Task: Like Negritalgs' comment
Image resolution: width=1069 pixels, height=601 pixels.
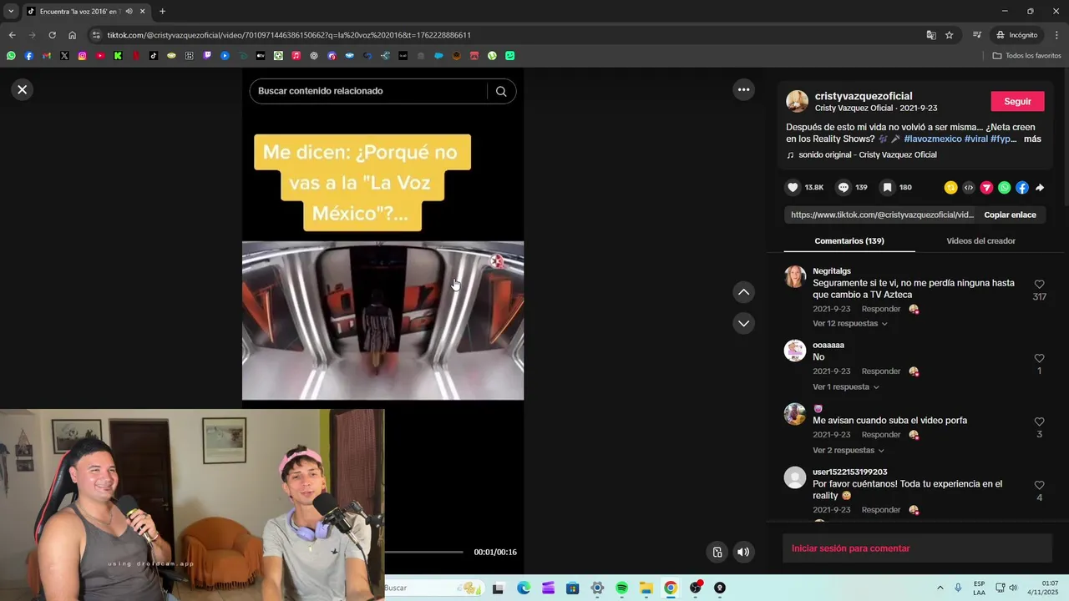Action: coord(1039,285)
